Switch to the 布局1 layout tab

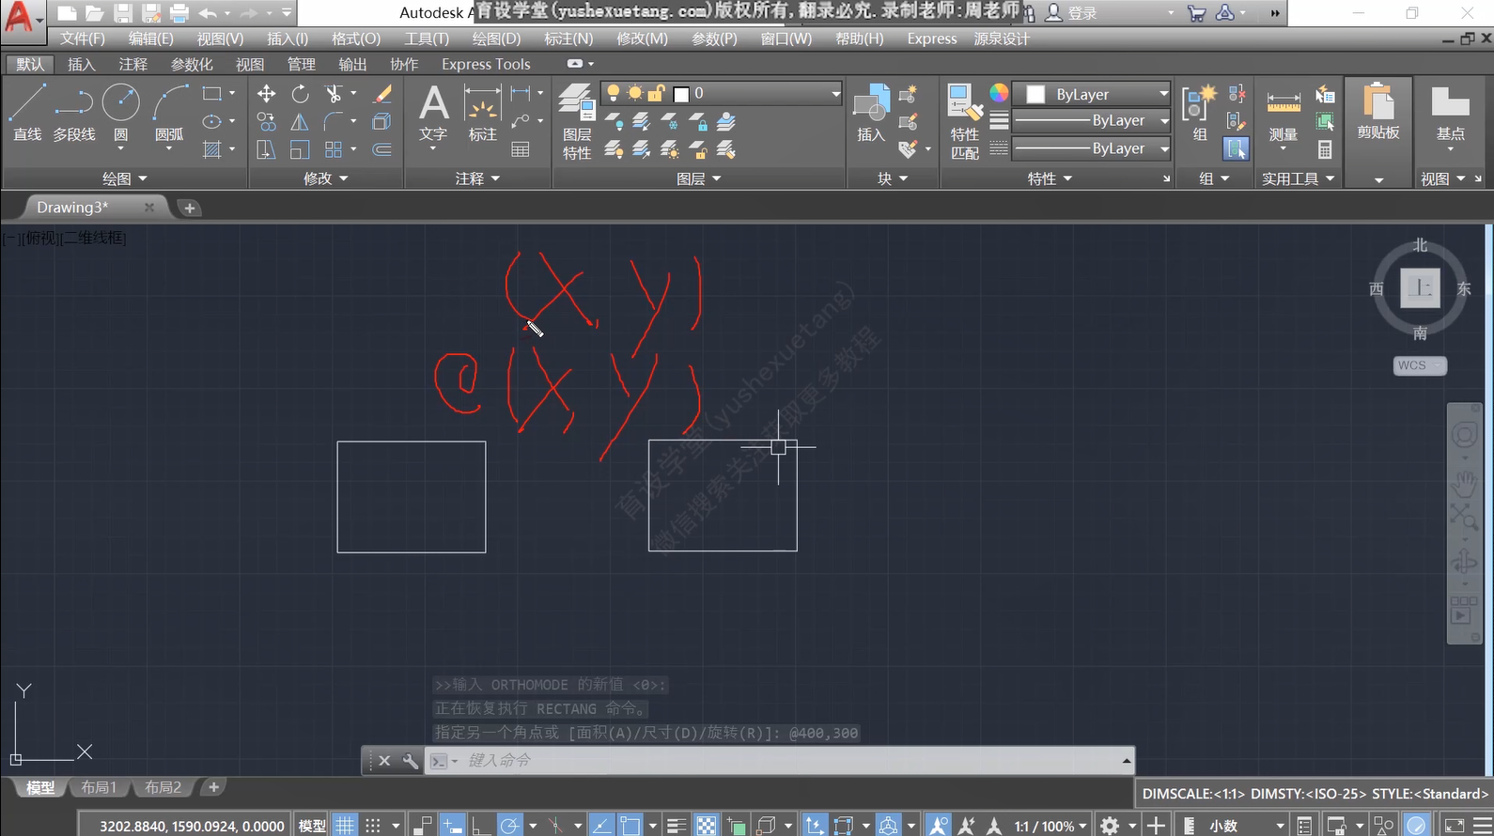(x=99, y=787)
